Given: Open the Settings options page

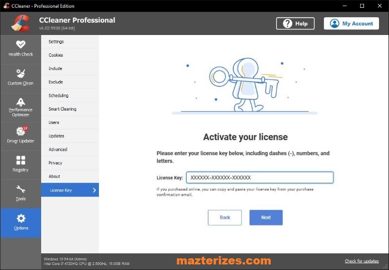Looking at the screenshot, I should point(70,42).
